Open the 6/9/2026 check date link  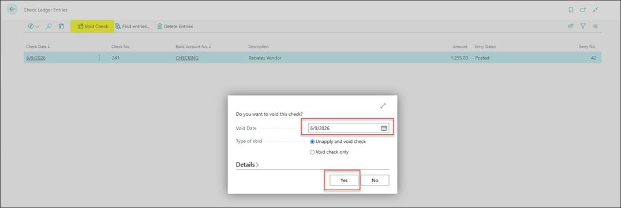tap(36, 58)
